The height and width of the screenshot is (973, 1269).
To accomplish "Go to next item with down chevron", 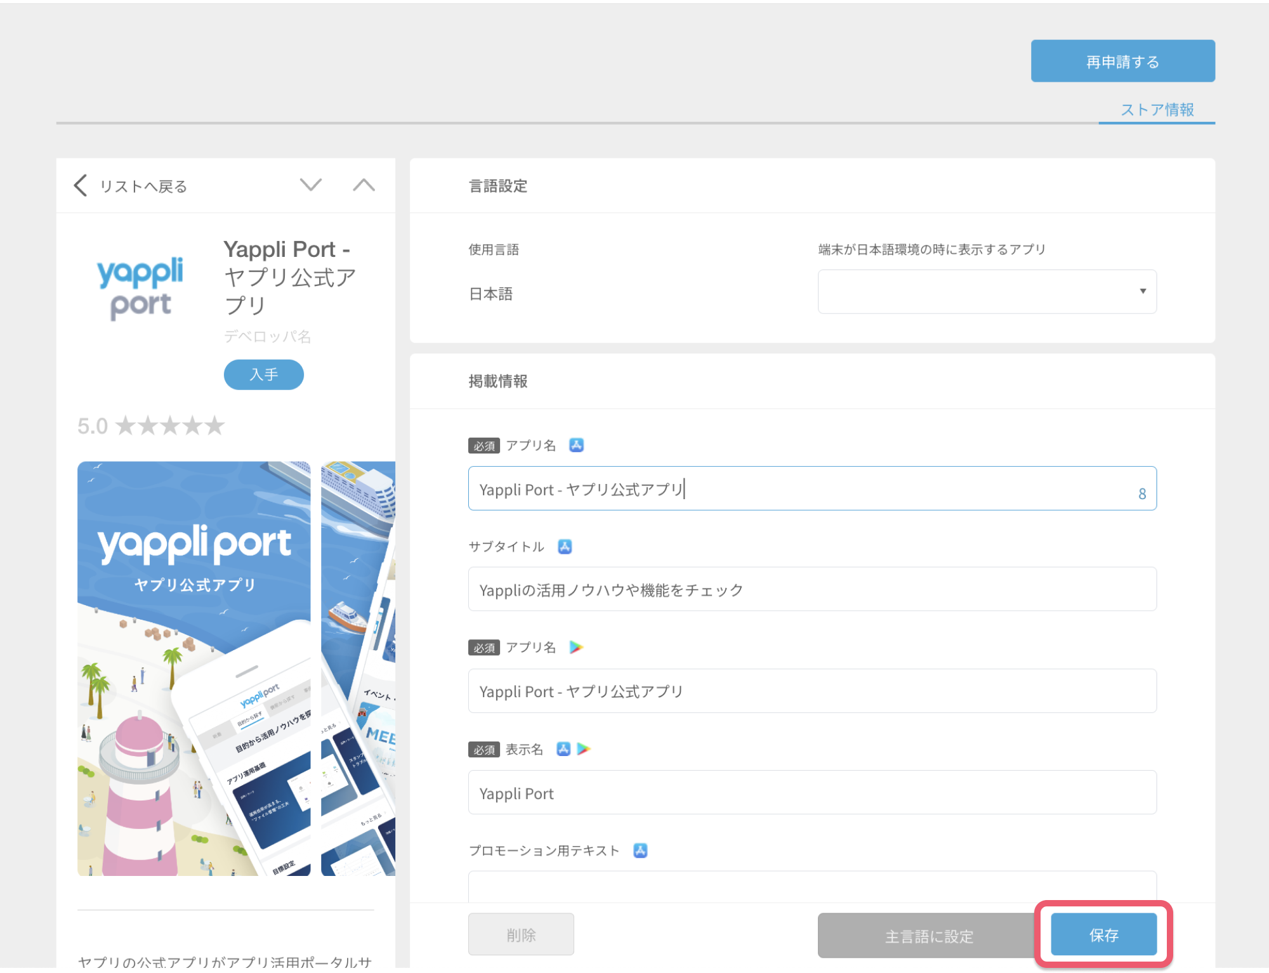I will click(311, 185).
